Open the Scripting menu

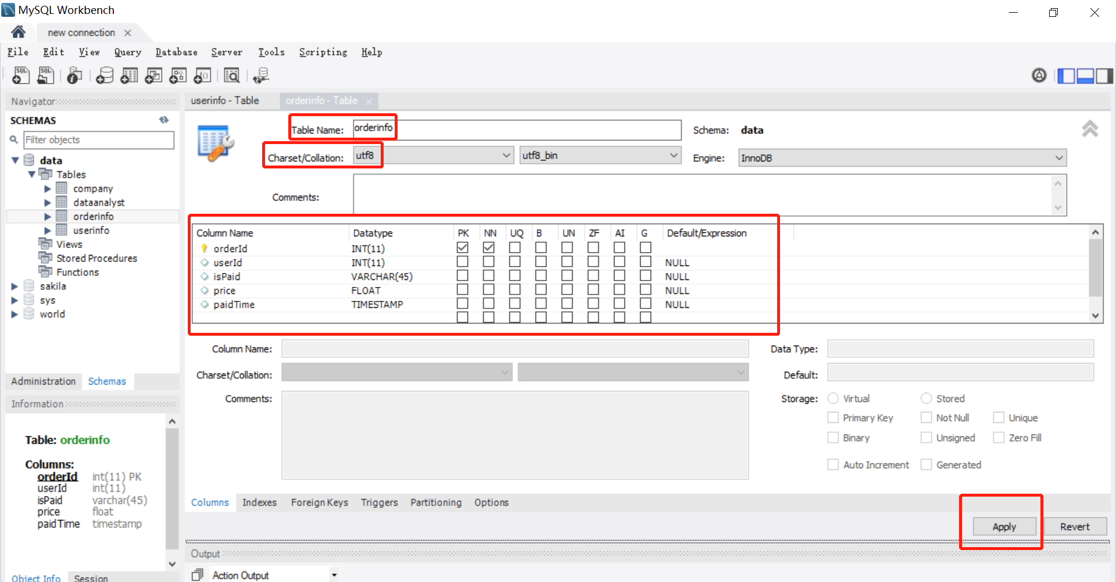(x=323, y=52)
